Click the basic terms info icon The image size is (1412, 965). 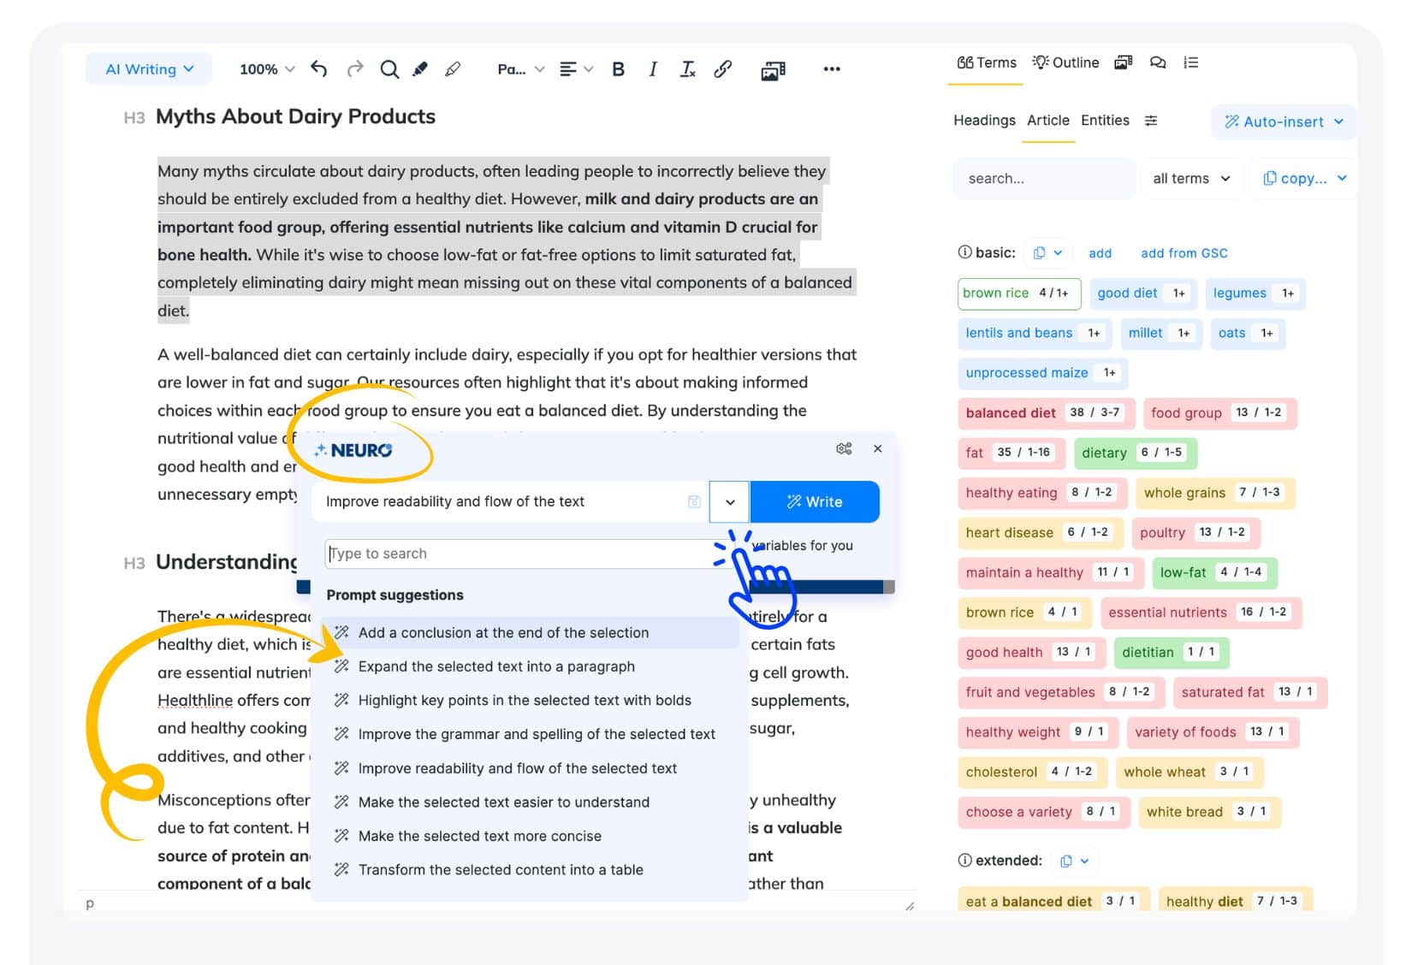964,252
